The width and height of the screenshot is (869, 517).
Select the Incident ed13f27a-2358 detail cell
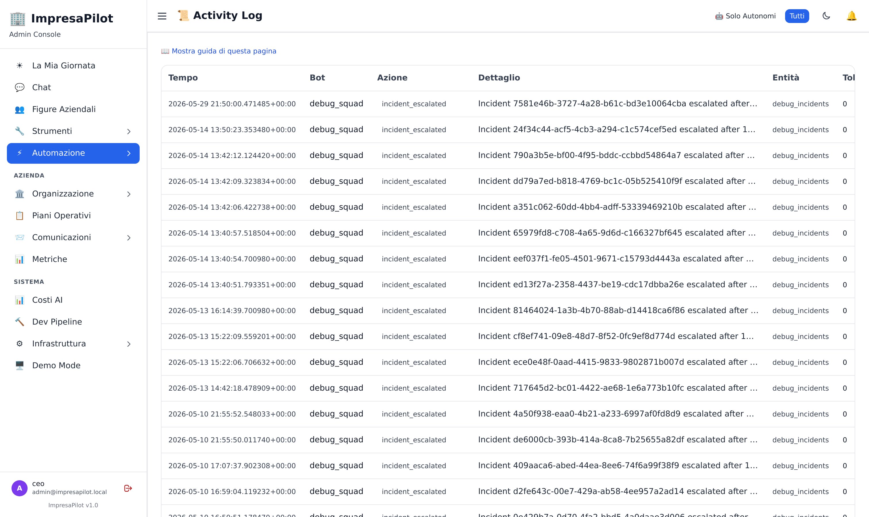pos(618,285)
